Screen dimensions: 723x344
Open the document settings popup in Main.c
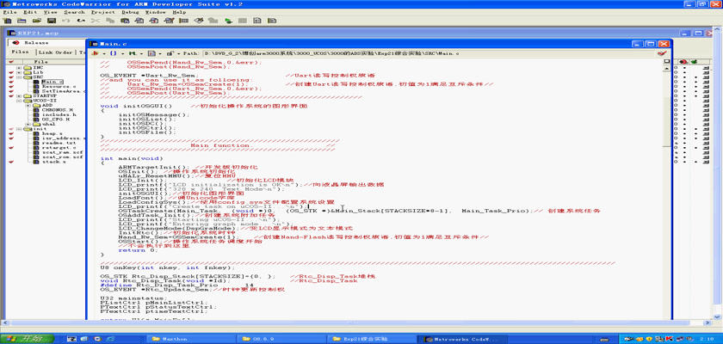click(153, 53)
